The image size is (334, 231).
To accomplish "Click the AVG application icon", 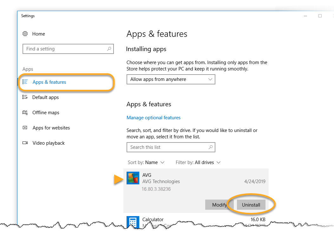I will (x=133, y=178).
